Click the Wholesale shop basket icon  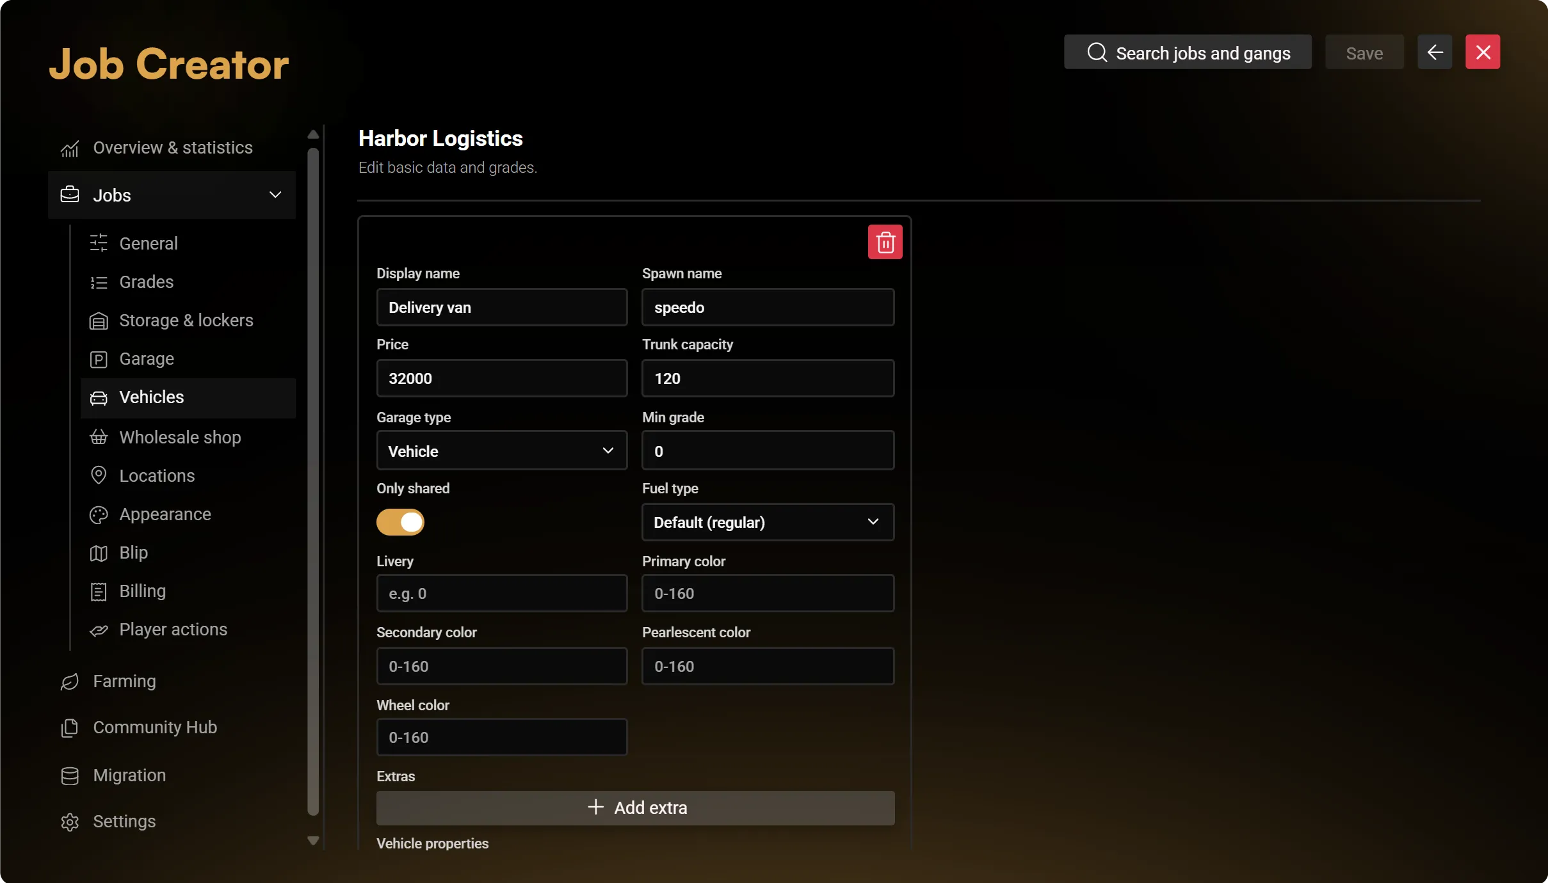point(99,437)
